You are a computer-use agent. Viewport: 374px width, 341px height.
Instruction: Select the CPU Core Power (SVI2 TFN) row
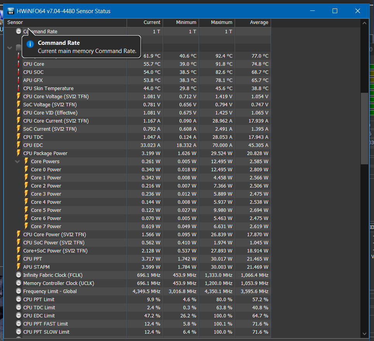point(137,234)
